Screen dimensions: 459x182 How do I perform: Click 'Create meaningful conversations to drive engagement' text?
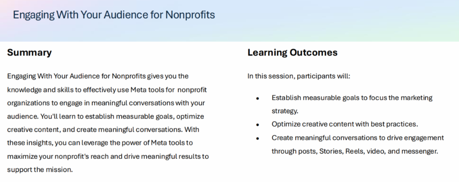pos(358,138)
